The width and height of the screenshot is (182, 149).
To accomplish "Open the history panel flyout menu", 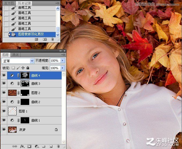I will [x=57, y=3].
